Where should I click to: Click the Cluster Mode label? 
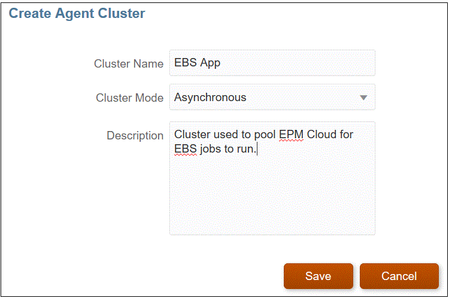(x=129, y=98)
